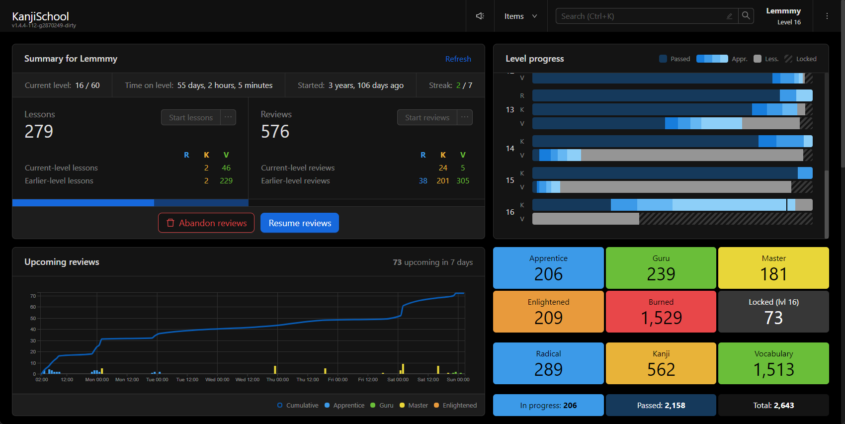Toggle Cumulative series in chart legend

pyautogui.click(x=298, y=405)
